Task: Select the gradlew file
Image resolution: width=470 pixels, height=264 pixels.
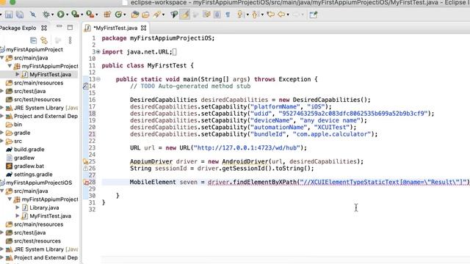Action: pyautogui.click(x=24, y=158)
